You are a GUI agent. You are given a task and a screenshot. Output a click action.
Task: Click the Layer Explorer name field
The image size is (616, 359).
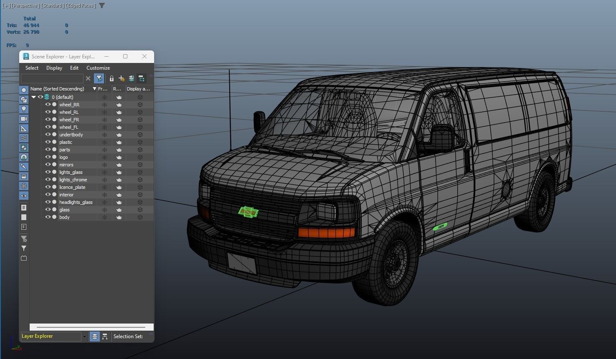coord(51,336)
